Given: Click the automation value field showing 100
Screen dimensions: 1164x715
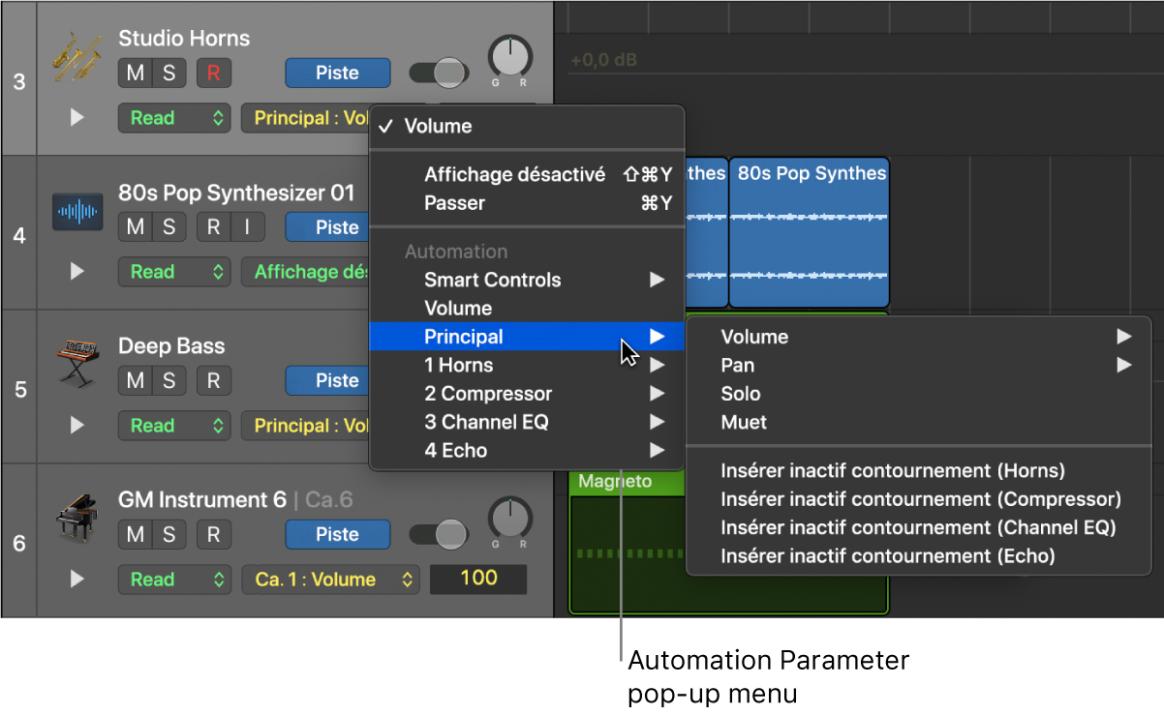Looking at the screenshot, I should pos(478,579).
